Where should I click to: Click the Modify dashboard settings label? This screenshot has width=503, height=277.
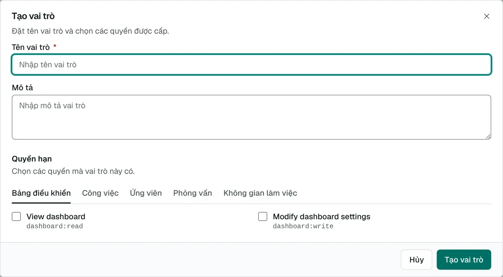(x=322, y=217)
